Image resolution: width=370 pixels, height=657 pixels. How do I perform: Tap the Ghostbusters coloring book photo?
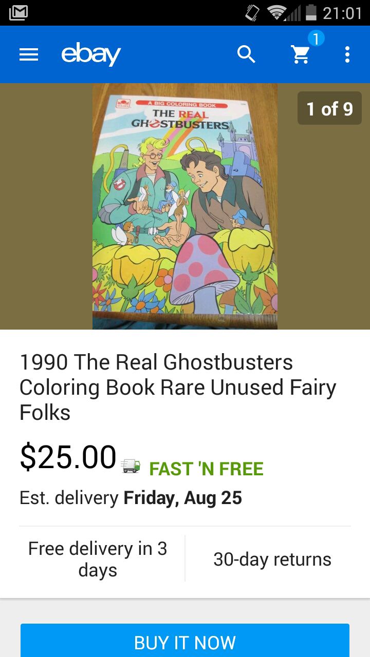coord(185,206)
